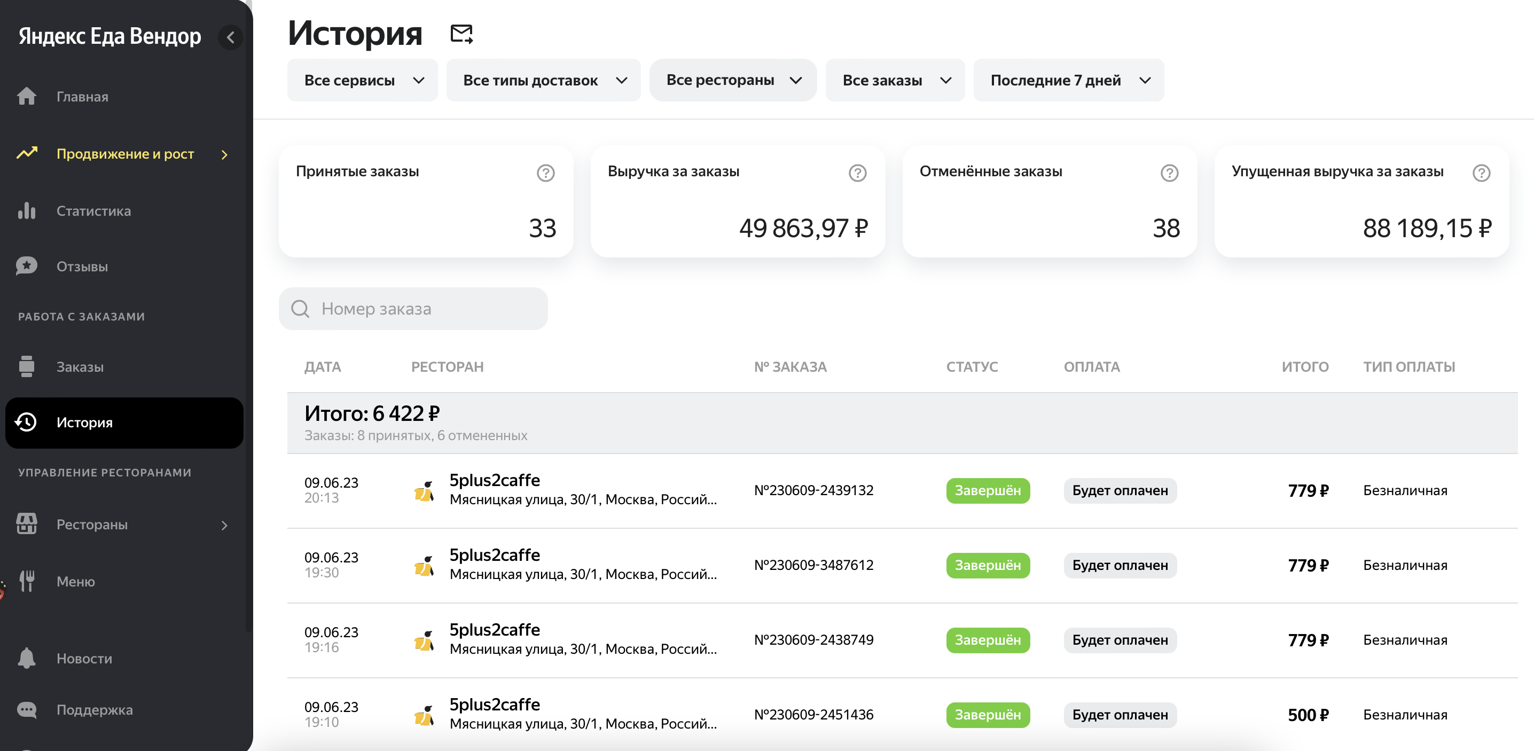Click Завершён status of the 19:16 order
This screenshot has height=751, width=1534.
[x=988, y=639]
